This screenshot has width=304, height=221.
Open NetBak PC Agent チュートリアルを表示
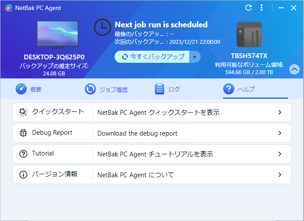click(155, 154)
